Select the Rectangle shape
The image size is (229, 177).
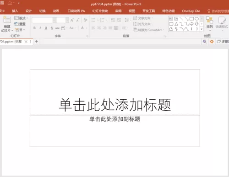click(x=191, y=19)
